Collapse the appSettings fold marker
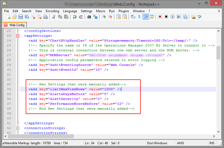 tap(18, 36)
